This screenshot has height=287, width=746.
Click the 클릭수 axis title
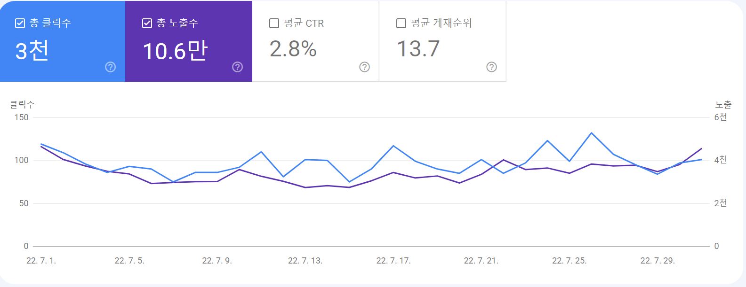[x=22, y=104]
